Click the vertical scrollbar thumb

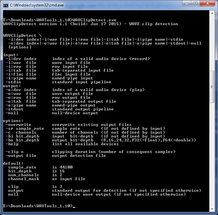212,87
